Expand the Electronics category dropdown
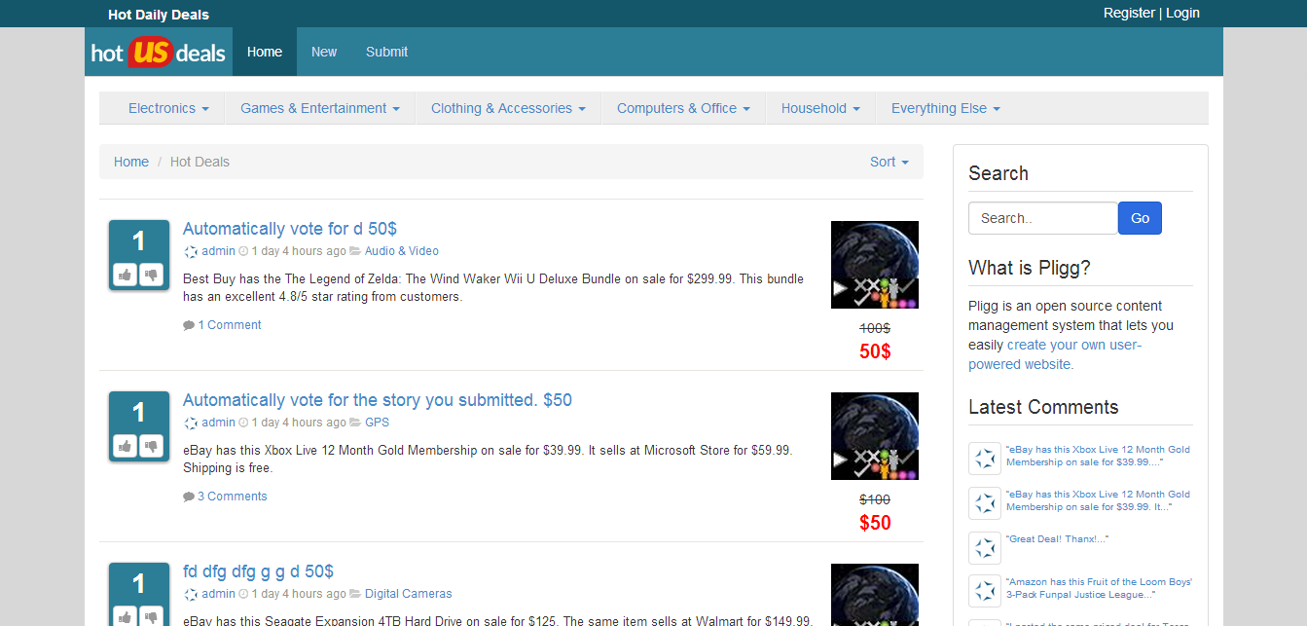The width and height of the screenshot is (1307, 626). click(x=168, y=108)
